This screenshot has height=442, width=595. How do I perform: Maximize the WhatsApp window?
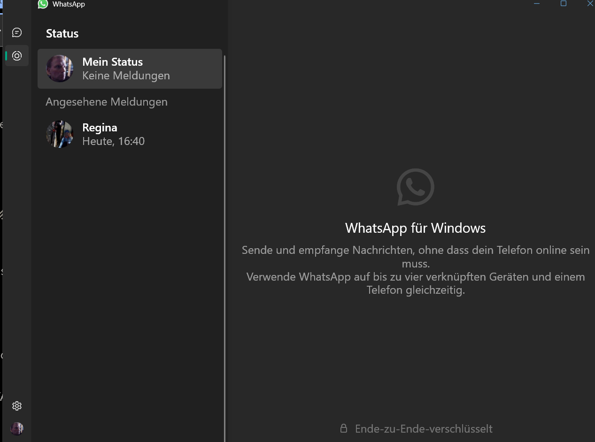[564, 4]
